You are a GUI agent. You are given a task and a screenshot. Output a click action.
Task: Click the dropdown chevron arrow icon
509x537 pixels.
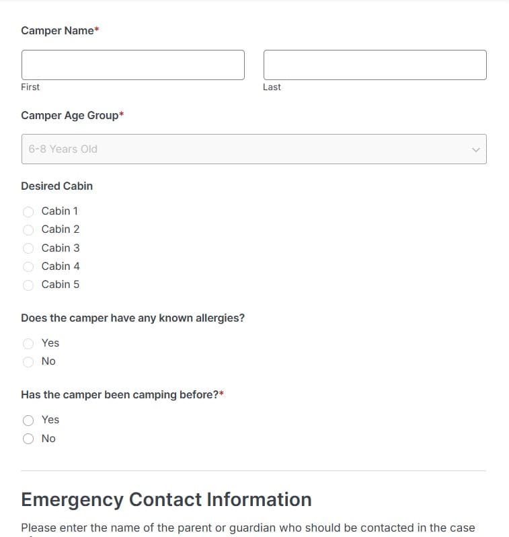475,149
